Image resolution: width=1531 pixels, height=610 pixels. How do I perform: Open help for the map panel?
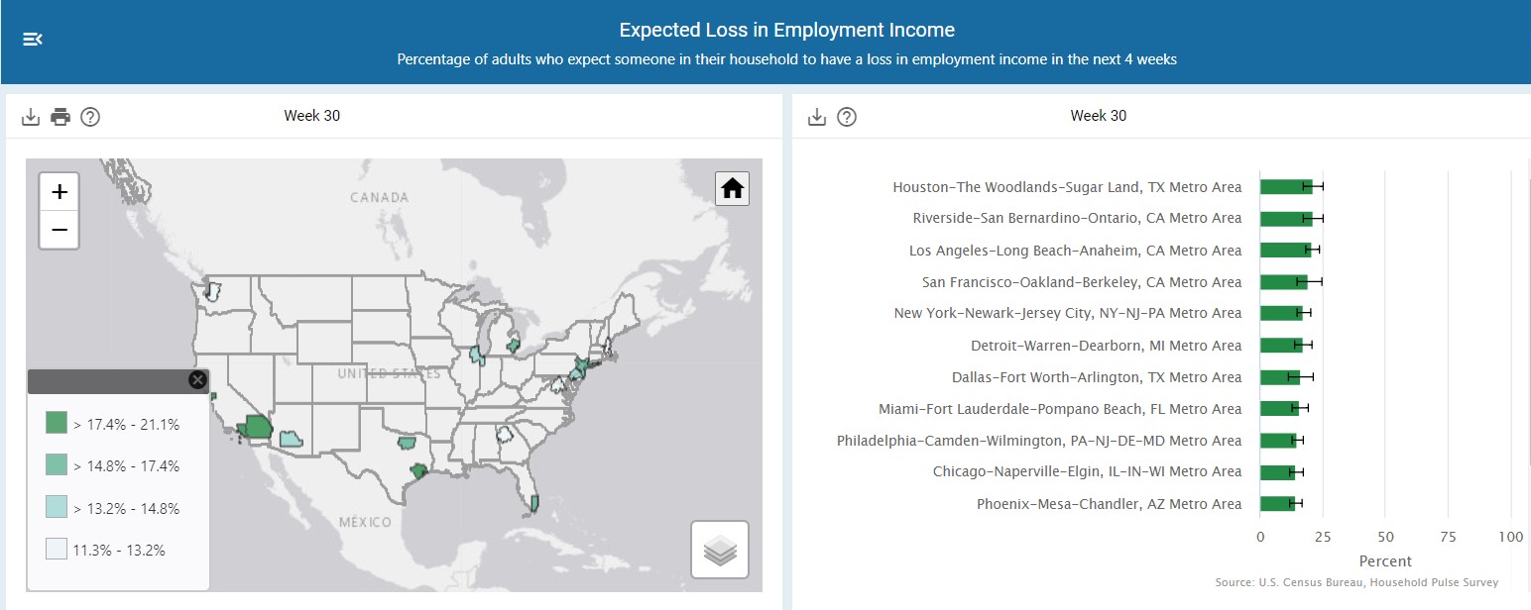(x=90, y=117)
